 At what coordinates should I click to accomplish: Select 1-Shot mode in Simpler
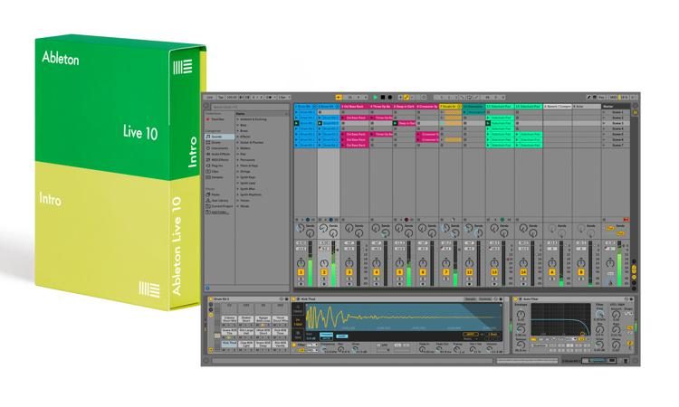click(x=298, y=321)
